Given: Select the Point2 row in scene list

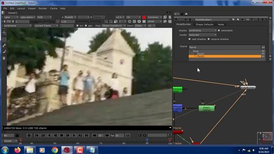Looking at the screenshot, I should coord(225,56).
